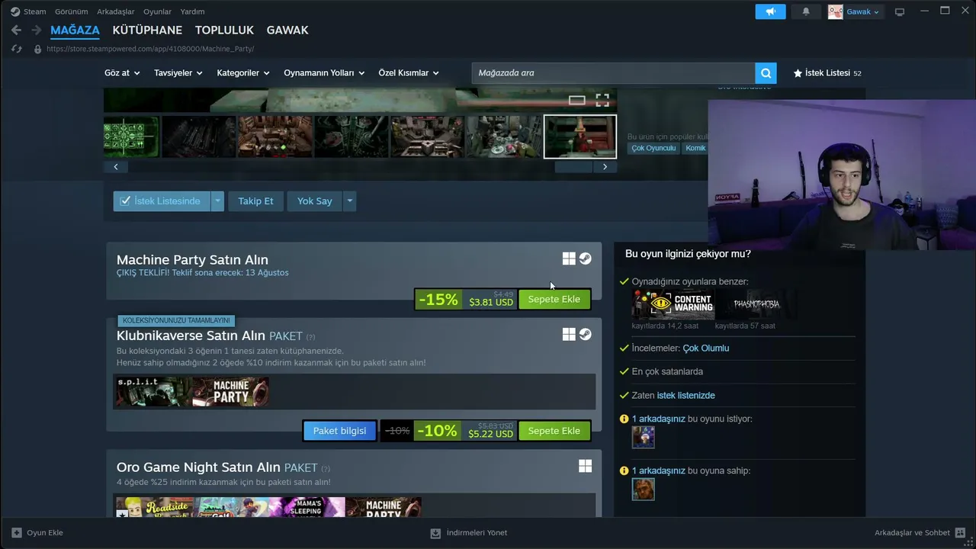This screenshot has width=976, height=549.
Task: Switch to the KÜTÜPHANE tab
Action: pos(147,30)
